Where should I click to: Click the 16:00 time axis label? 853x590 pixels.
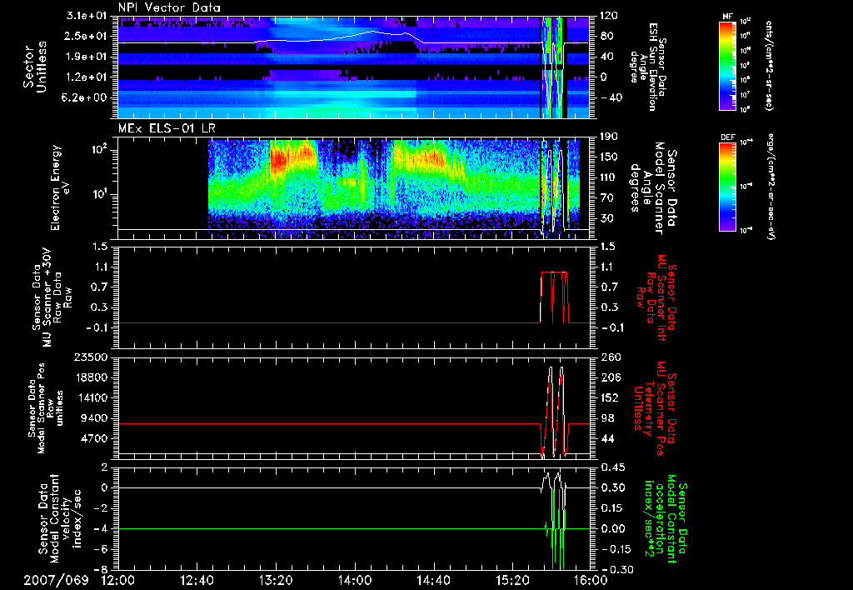coord(591,580)
